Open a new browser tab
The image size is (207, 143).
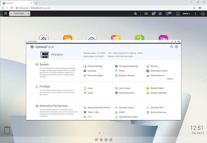click(x=36, y=3)
